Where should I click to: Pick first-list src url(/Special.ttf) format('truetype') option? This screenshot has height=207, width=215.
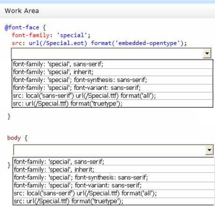point(112,103)
